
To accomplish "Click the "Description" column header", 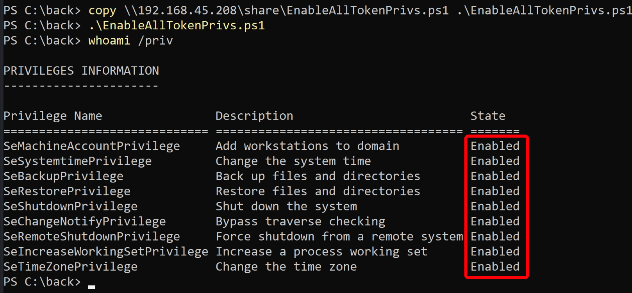I will [x=254, y=116].
